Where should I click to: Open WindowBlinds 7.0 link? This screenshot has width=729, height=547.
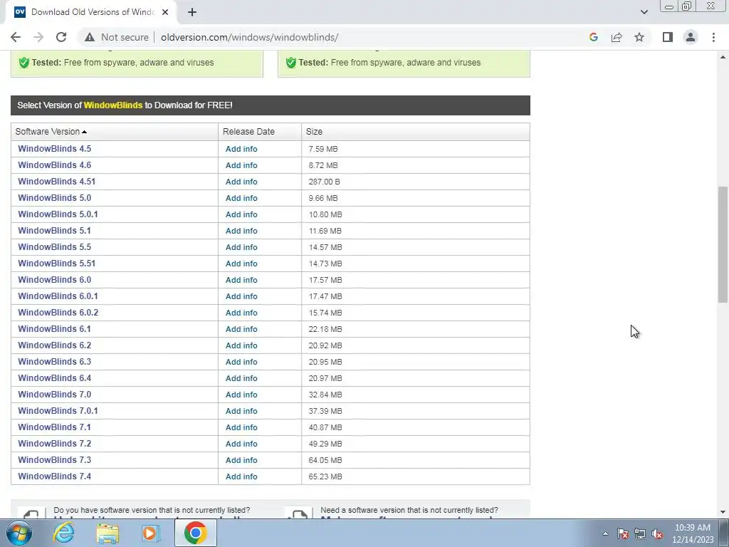pyautogui.click(x=54, y=395)
